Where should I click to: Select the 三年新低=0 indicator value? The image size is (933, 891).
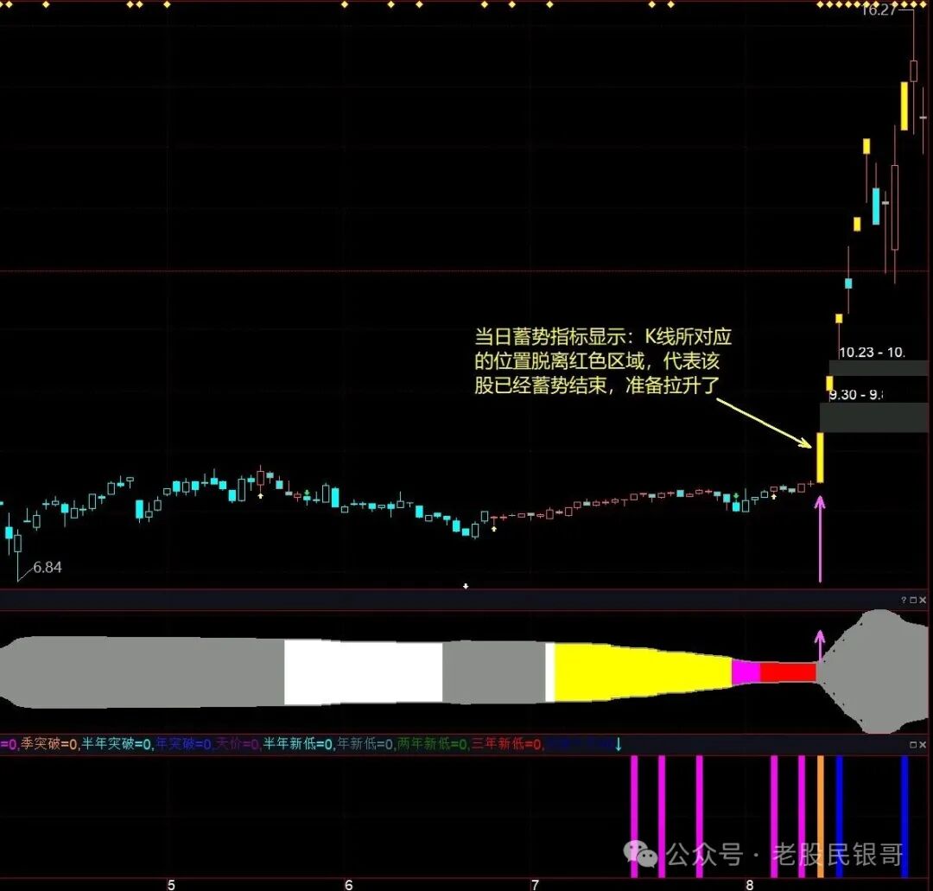pos(506,744)
